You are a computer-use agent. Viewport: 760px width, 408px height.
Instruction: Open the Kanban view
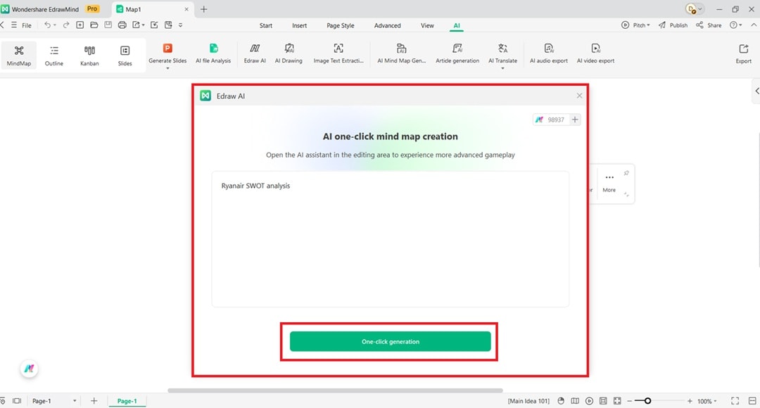coord(89,56)
